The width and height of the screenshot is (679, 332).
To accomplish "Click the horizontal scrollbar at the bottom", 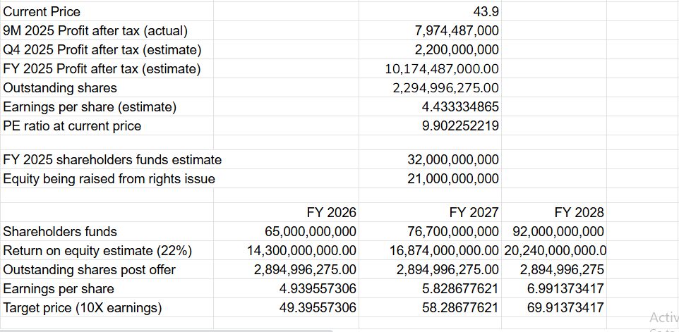I will point(212,329).
